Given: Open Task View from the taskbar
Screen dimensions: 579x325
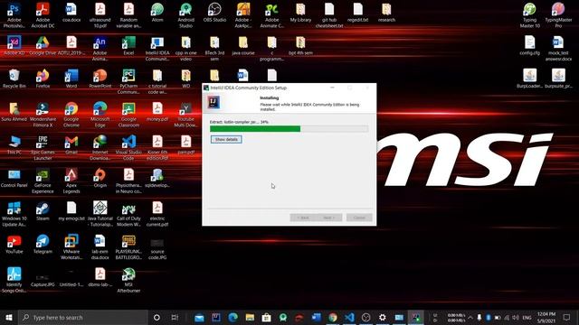Looking at the screenshot, I should pos(175,317).
